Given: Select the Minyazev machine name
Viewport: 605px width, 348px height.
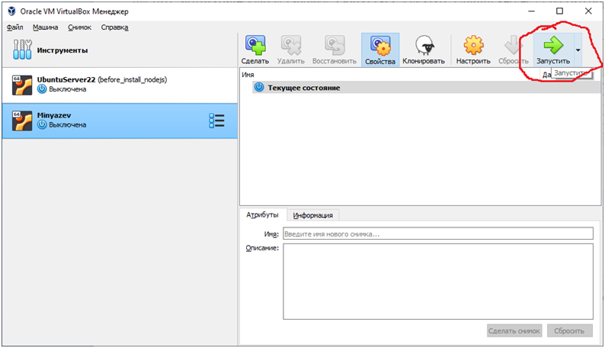Looking at the screenshot, I should tap(54, 115).
